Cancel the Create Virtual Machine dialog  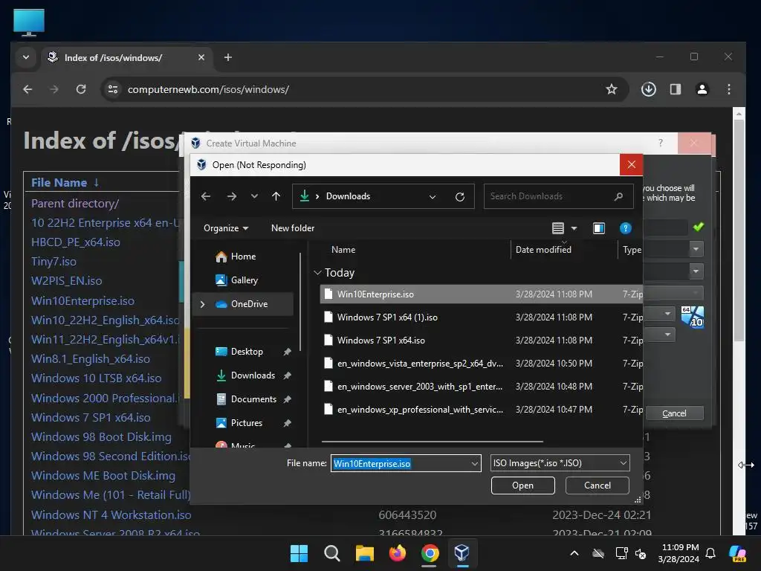[x=674, y=413]
